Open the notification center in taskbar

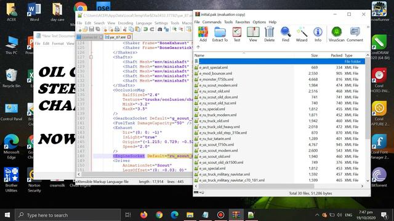[x=384, y=215]
